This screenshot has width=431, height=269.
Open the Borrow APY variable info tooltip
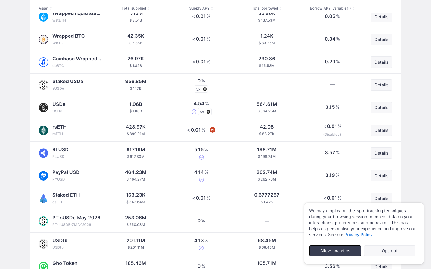coord(349,8)
